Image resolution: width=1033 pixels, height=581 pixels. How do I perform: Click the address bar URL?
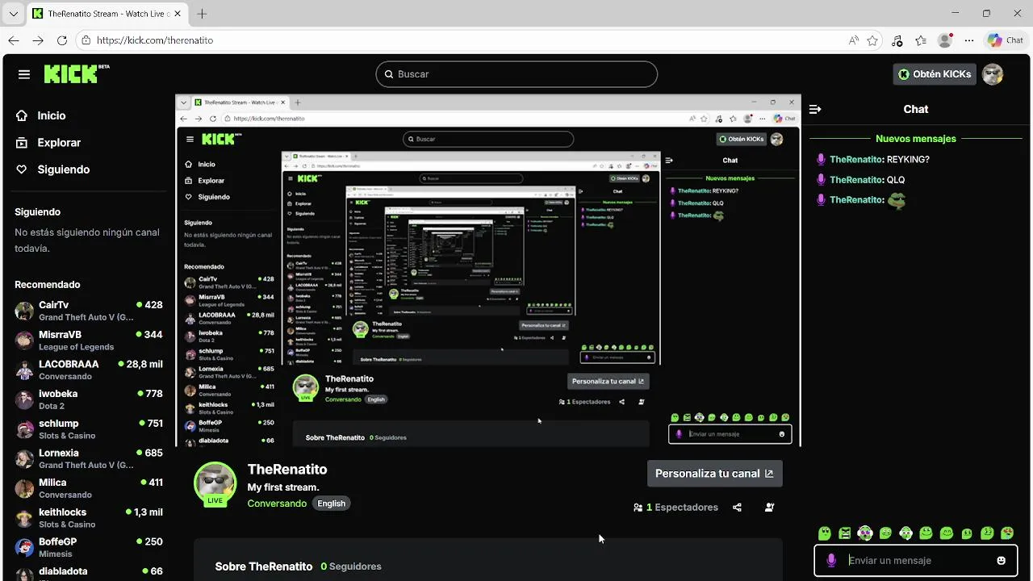155,40
